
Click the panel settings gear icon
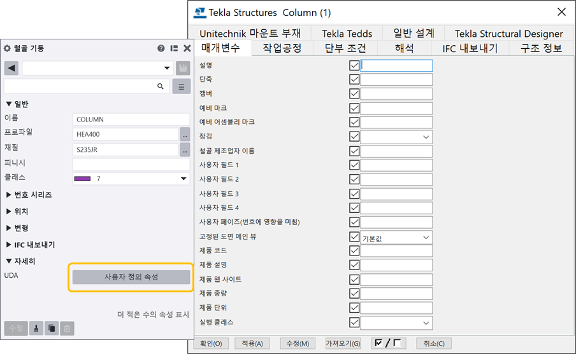click(x=7, y=48)
